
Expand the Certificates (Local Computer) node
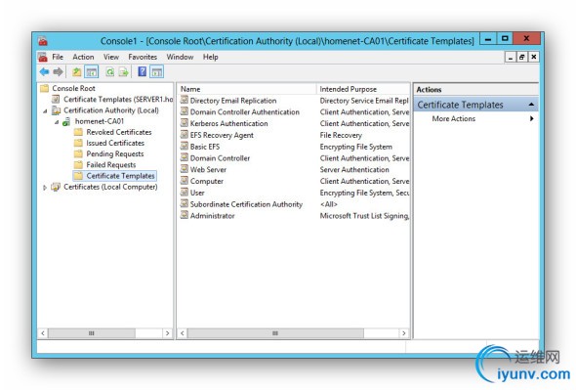pos(45,188)
